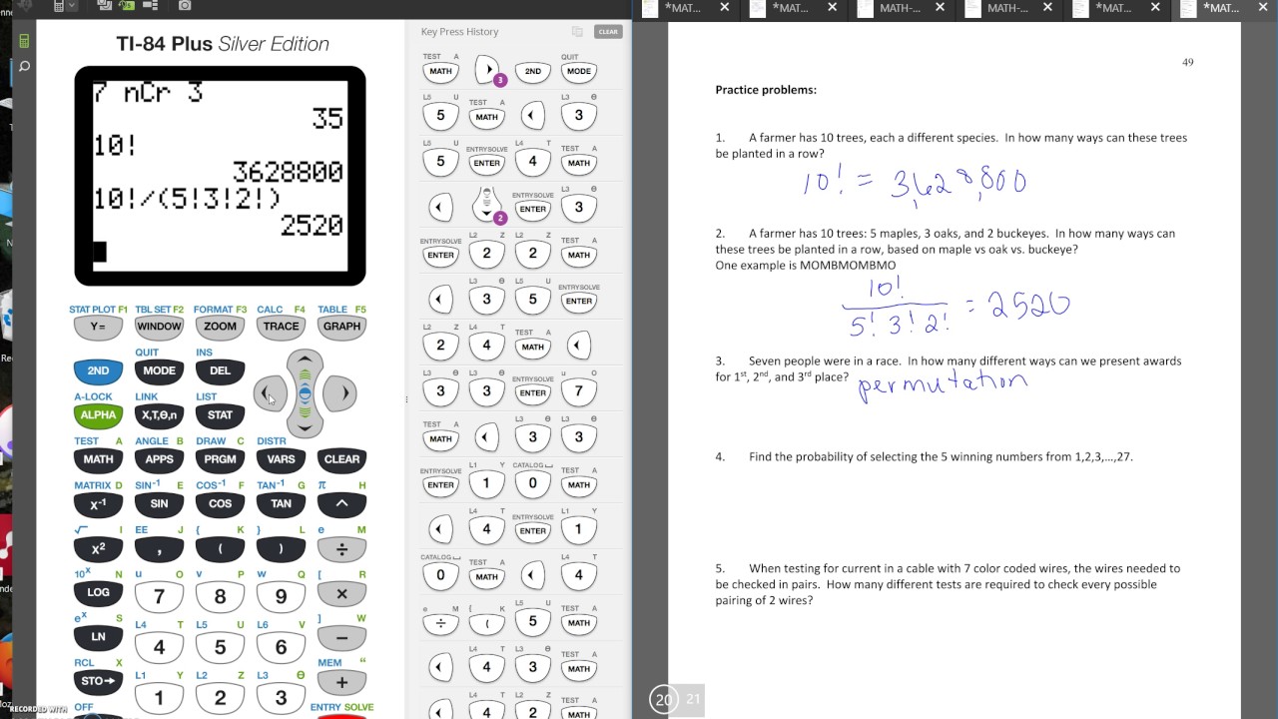Open the MATH menu key on keypad
Viewport: 1278px width, 719px height.
[98, 459]
